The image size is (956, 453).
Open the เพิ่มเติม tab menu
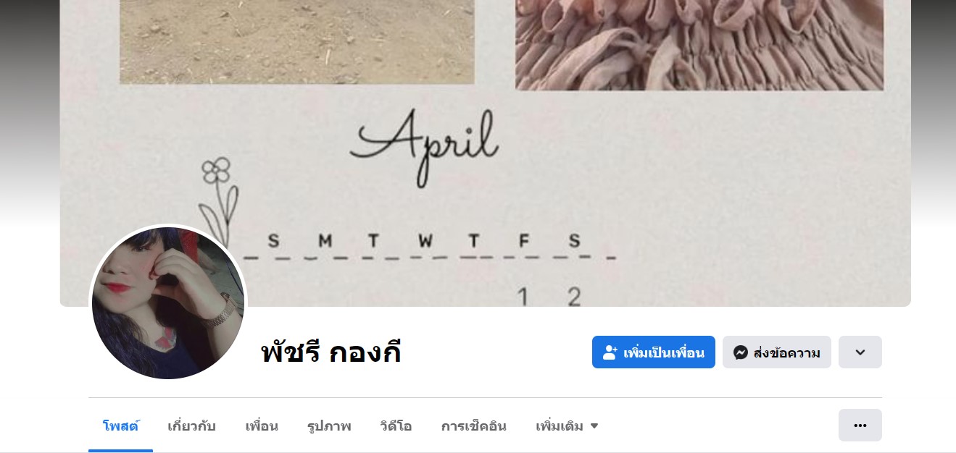pos(567,426)
